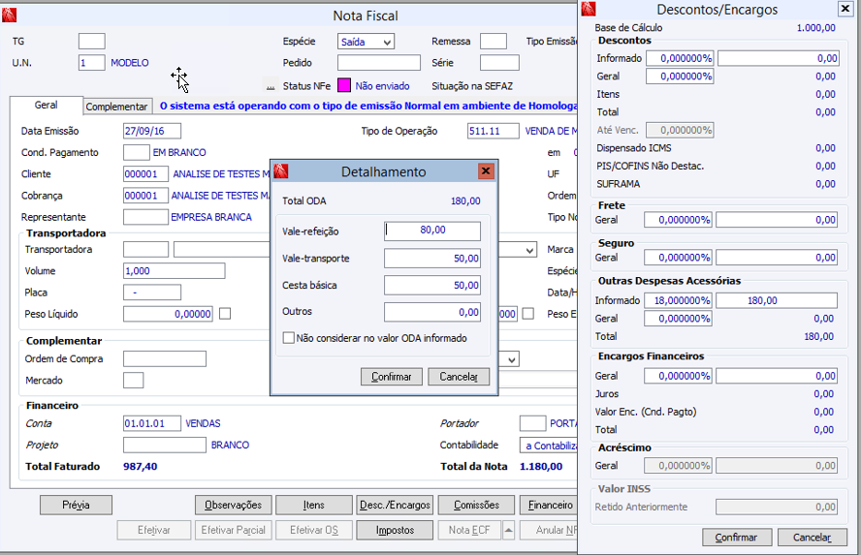Click the Projeto field
Image resolution: width=861 pixels, height=555 pixels.
(x=165, y=445)
